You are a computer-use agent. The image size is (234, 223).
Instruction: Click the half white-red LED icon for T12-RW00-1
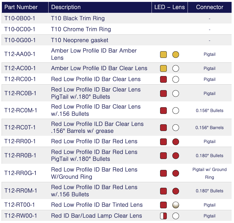[163, 216]
